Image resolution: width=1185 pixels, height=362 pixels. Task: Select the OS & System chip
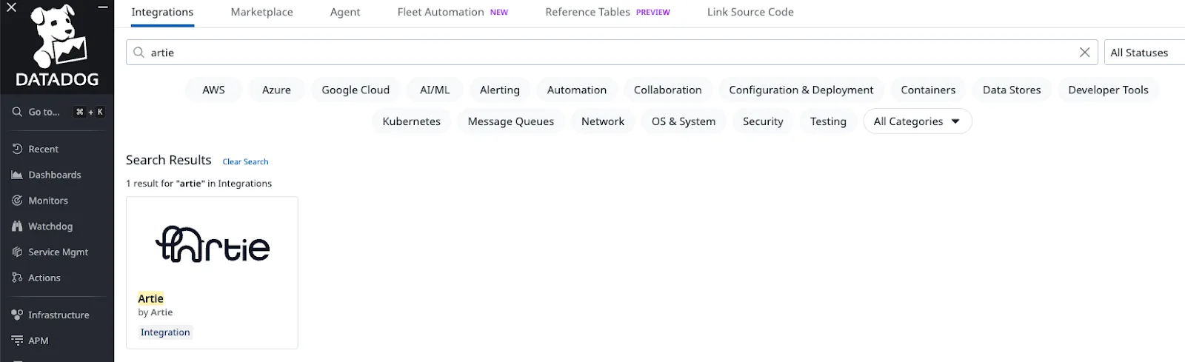pyautogui.click(x=684, y=121)
